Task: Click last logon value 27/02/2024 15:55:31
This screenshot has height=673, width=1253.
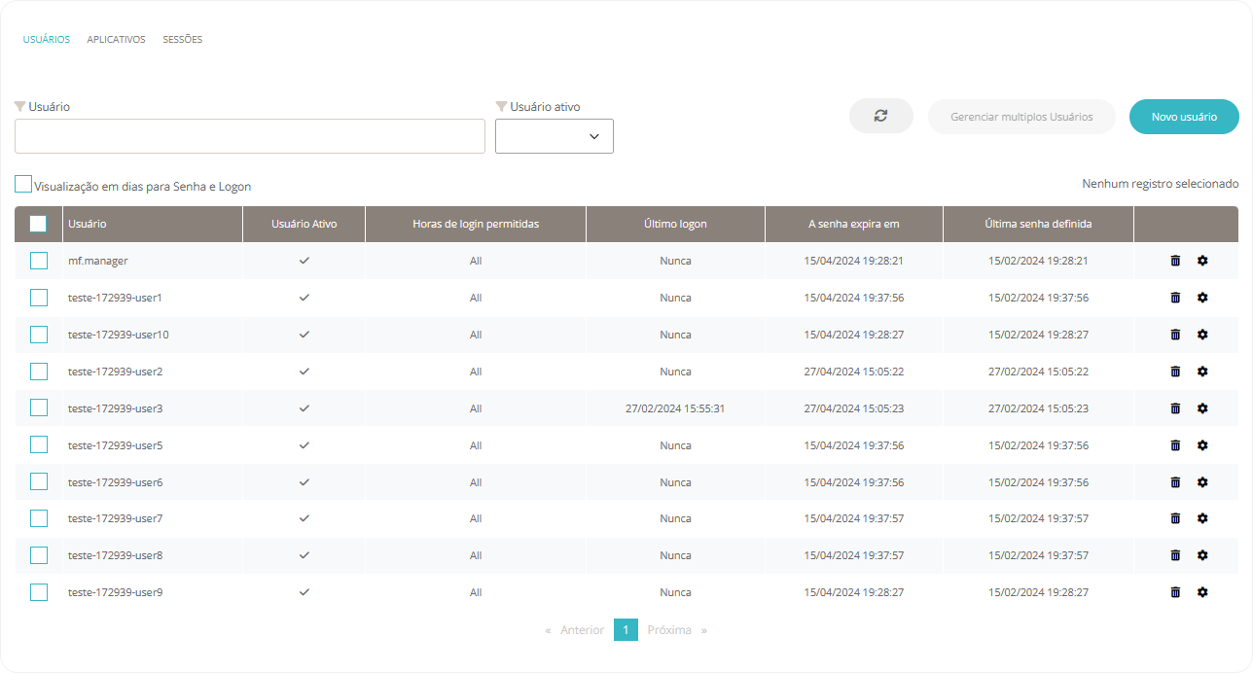Action: [x=675, y=408]
